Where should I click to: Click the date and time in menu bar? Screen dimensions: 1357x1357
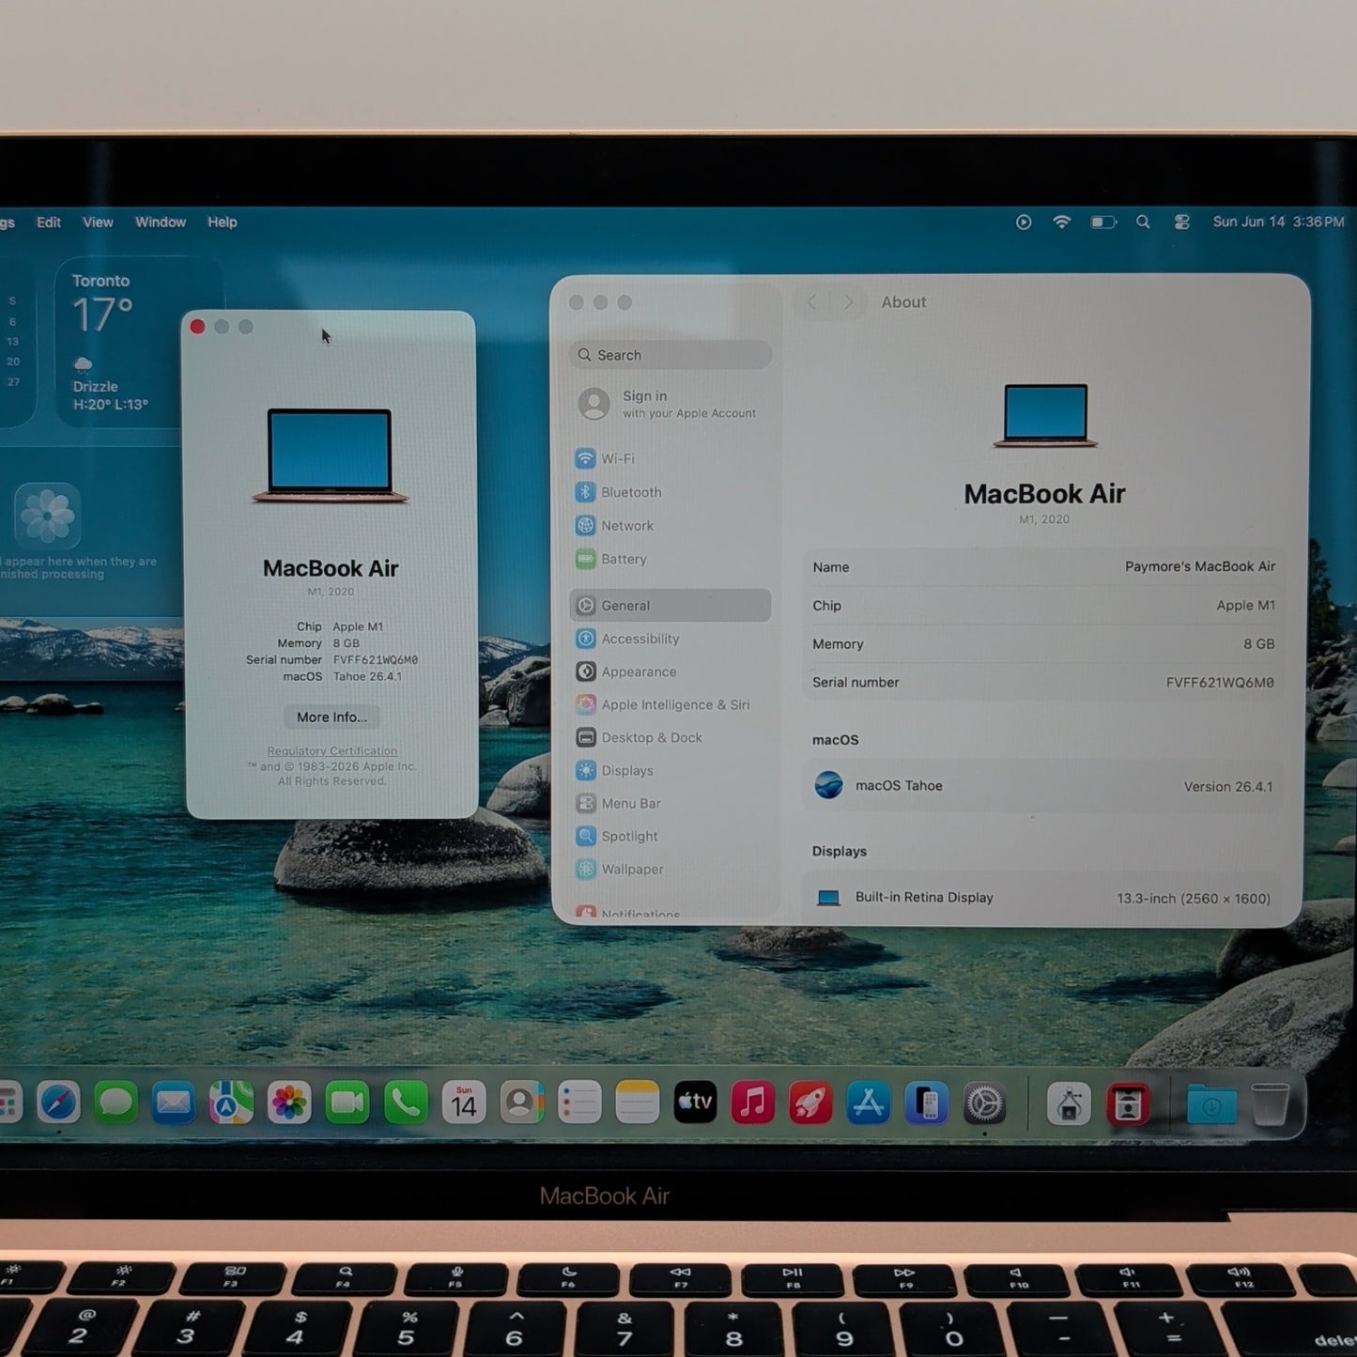pyautogui.click(x=1278, y=223)
